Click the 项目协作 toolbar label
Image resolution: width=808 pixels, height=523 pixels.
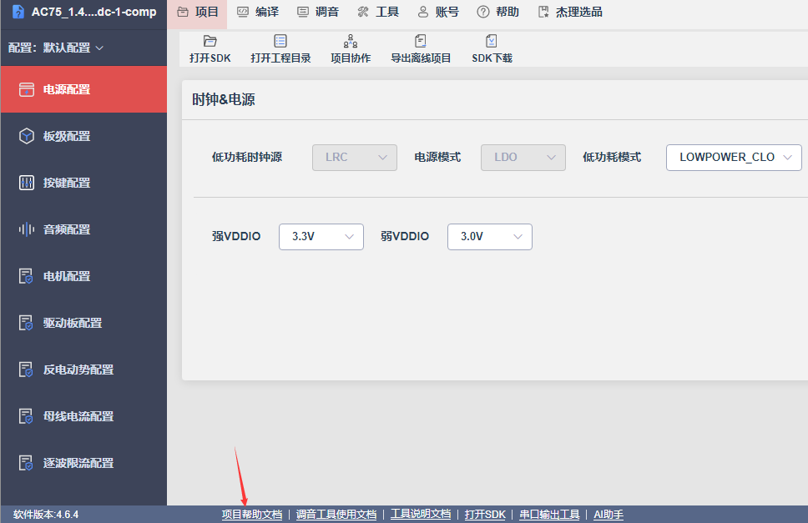[x=351, y=58]
